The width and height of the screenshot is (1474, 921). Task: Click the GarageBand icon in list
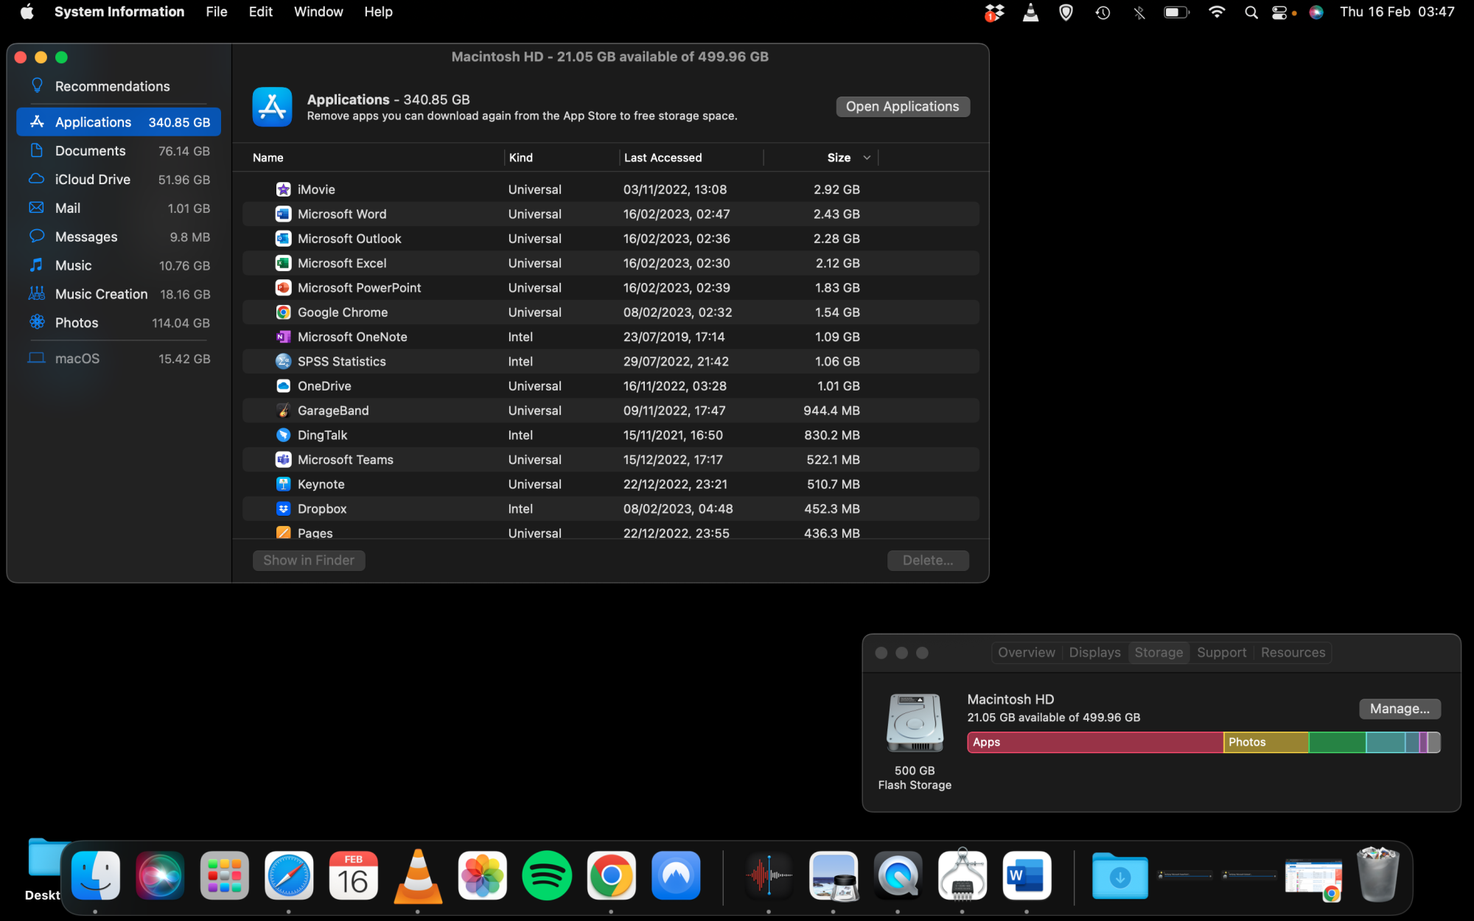(x=283, y=410)
